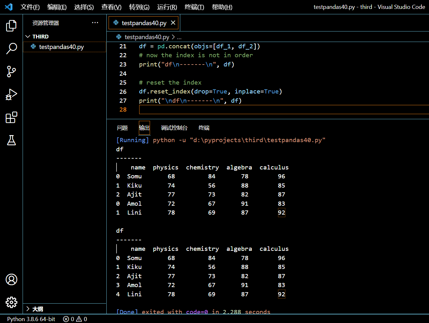Open the 文件(F) menu
This screenshot has width=429, height=323.
tap(30, 7)
